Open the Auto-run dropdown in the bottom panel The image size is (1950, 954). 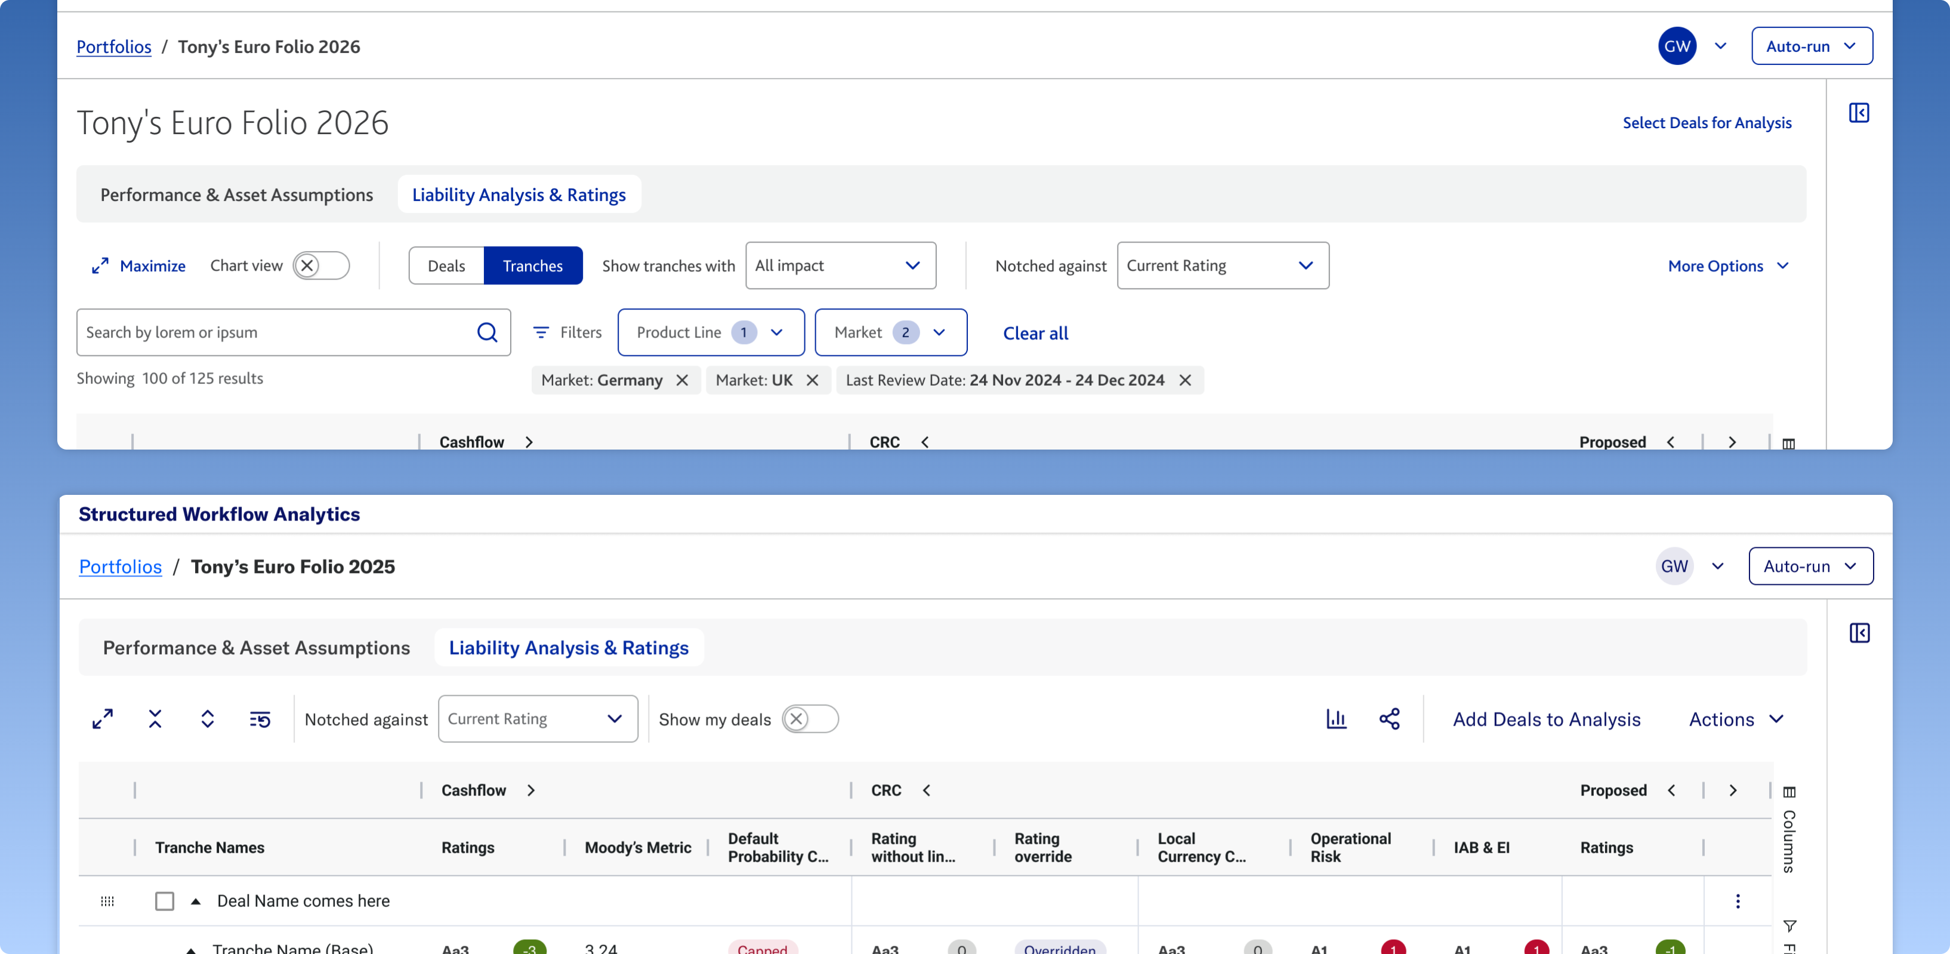click(1811, 566)
